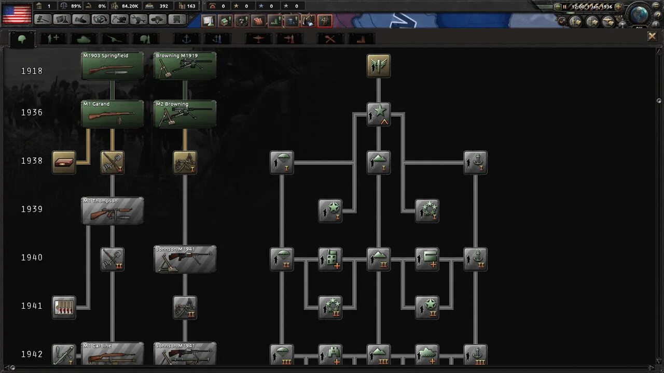664x373 pixels.
Task: Switch to the Armor tank research tab
Action: [x=84, y=38]
